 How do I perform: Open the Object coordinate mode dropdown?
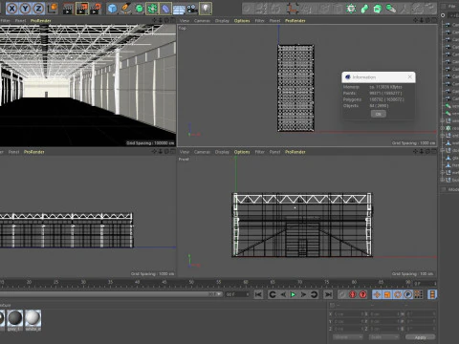pos(348,337)
